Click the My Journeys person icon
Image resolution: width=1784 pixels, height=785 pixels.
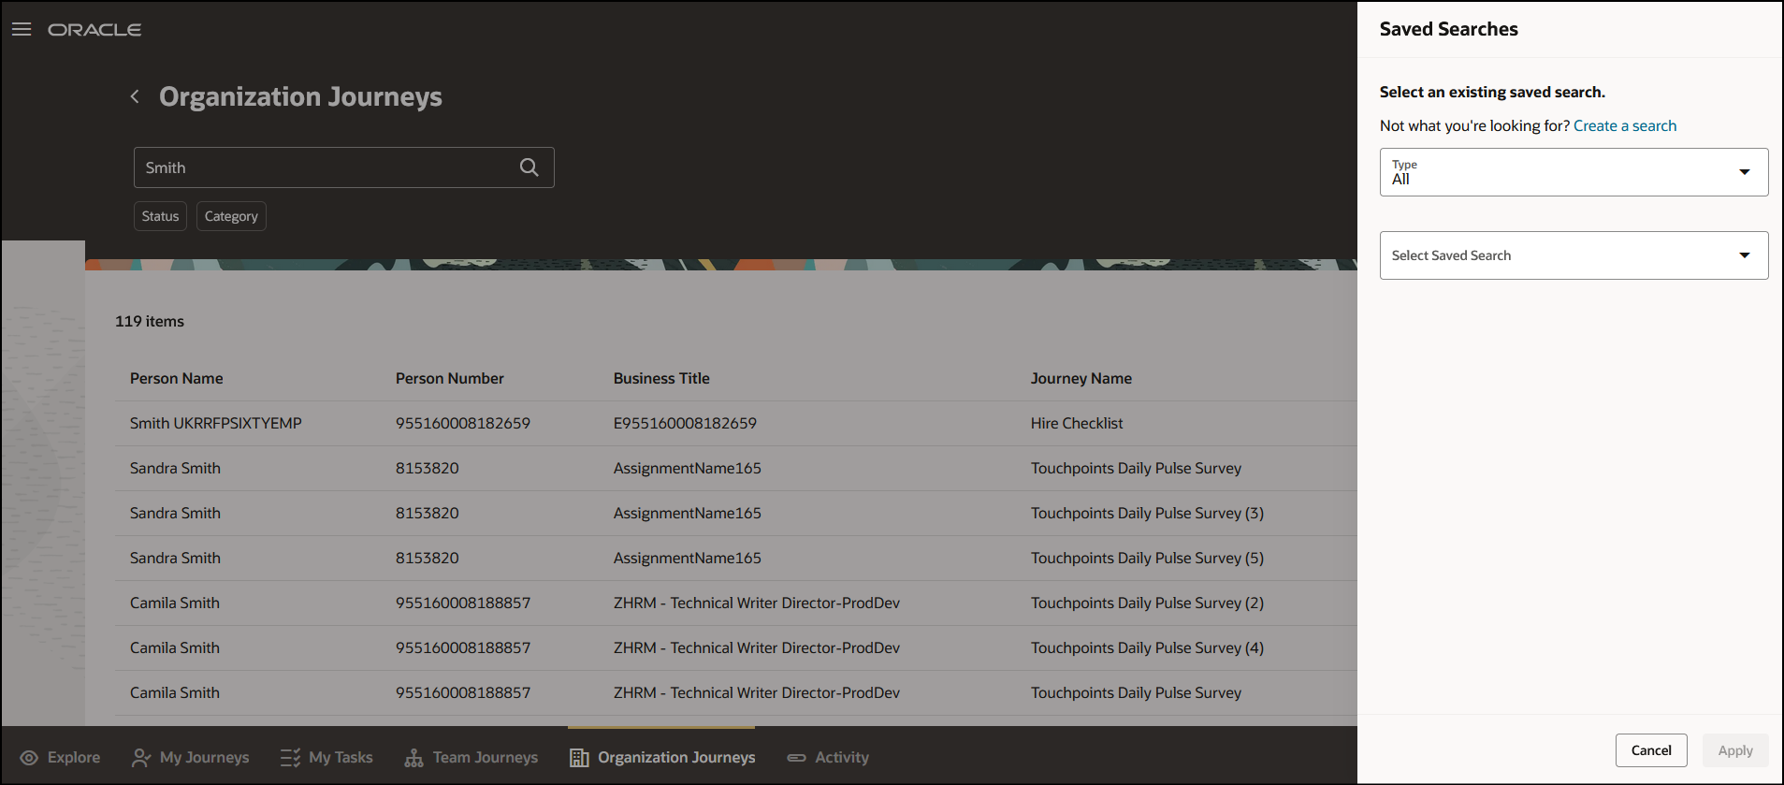point(141,758)
